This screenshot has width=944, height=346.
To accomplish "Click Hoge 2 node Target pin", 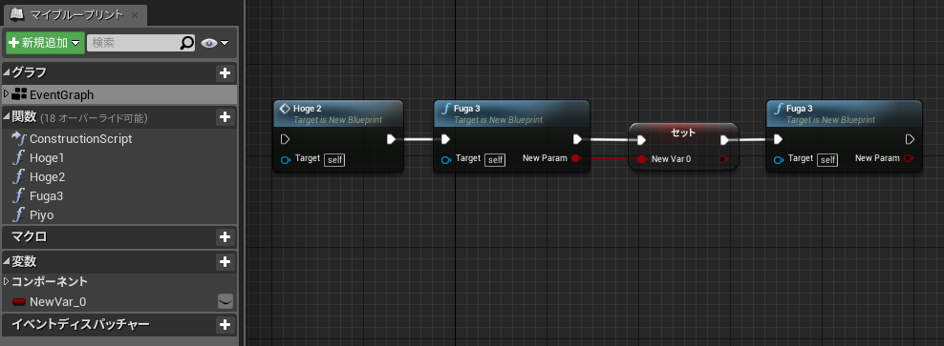I will pyautogui.click(x=286, y=160).
